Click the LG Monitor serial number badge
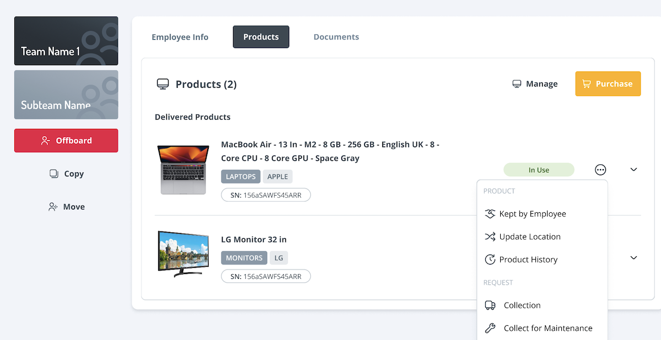Image resolution: width=661 pixels, height=340 pixels. (x=266, y=276)
